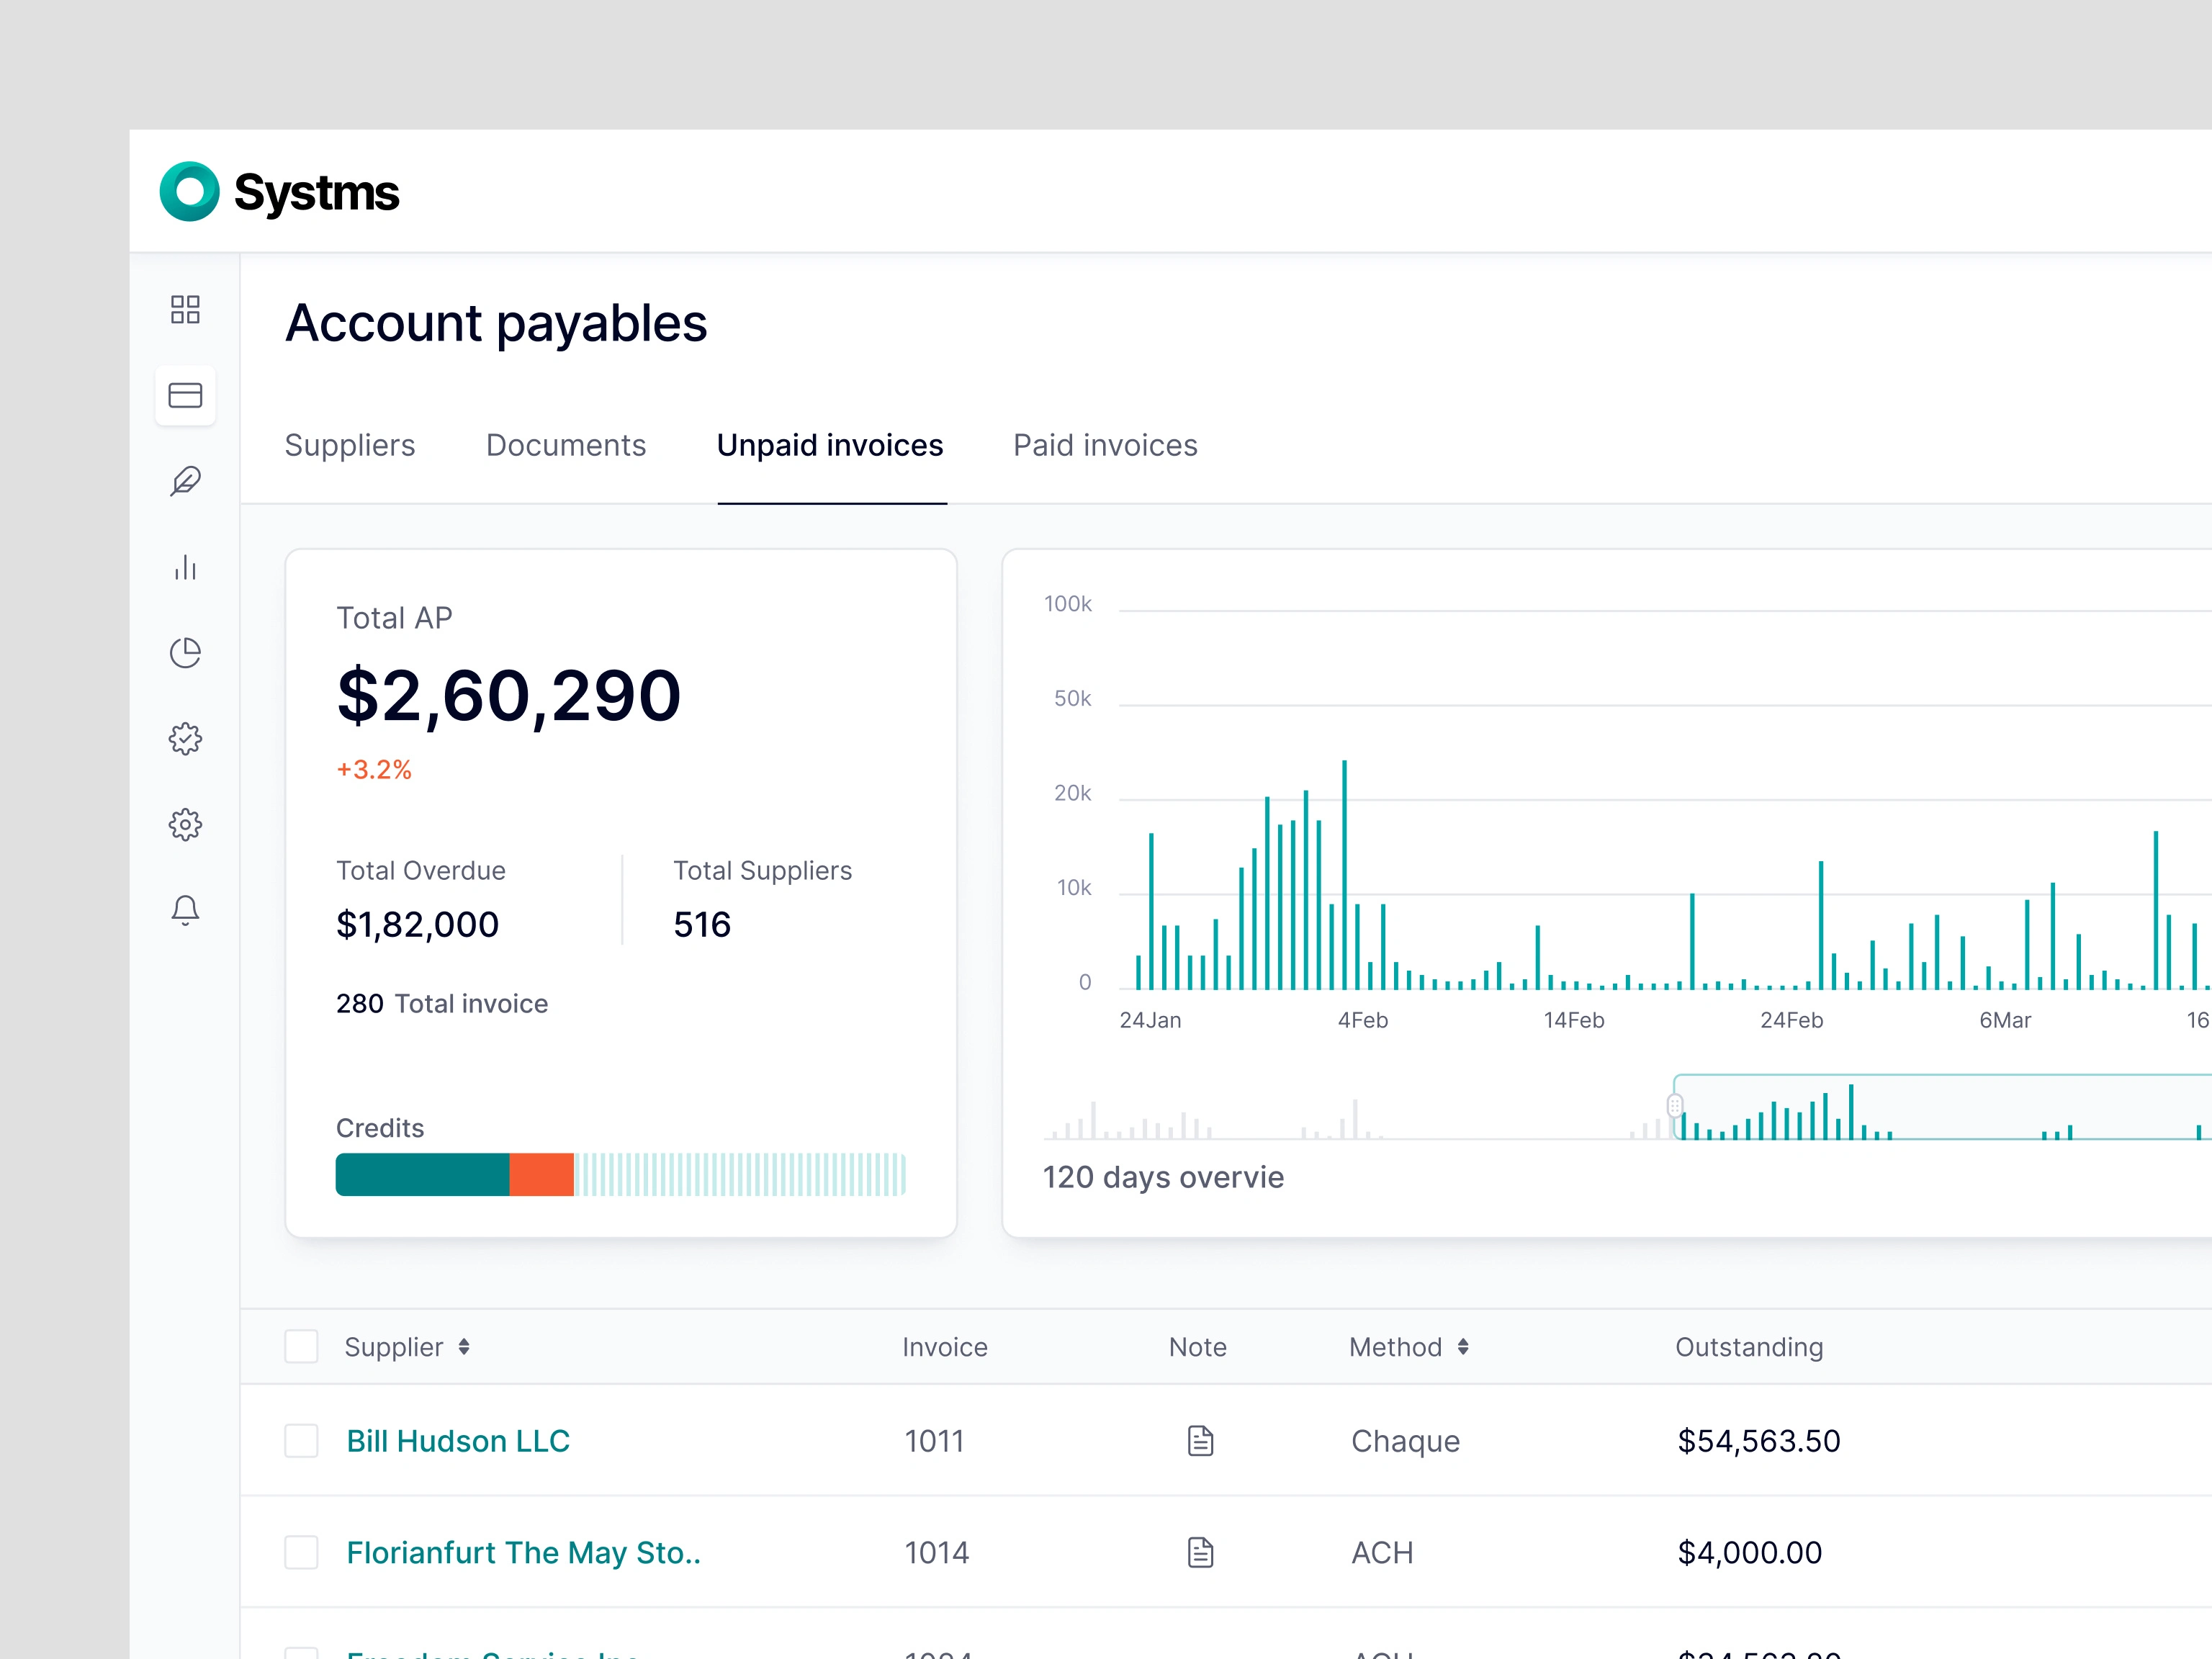Image resolution: width=2212 pixels, height=1659 pixels.
Task: Sort by Method column arrows
Action: [x=1463, y=1347]
